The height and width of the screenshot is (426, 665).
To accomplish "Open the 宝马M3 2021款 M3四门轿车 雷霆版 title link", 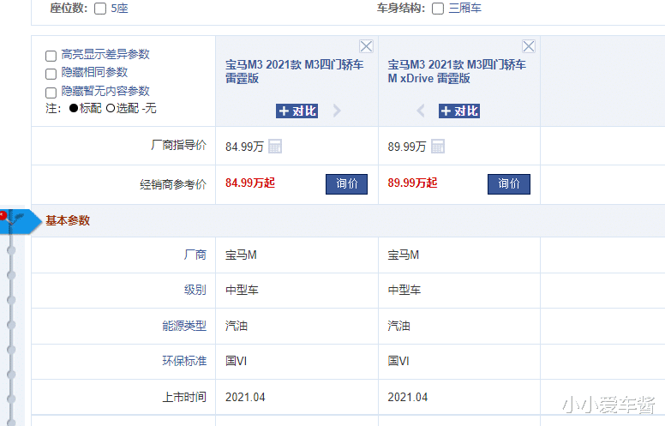I will tap(294, 71).
